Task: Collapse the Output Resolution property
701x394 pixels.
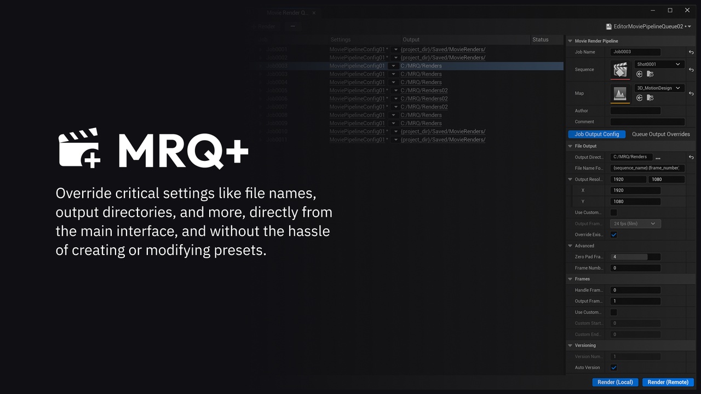Action: [570, 179]
